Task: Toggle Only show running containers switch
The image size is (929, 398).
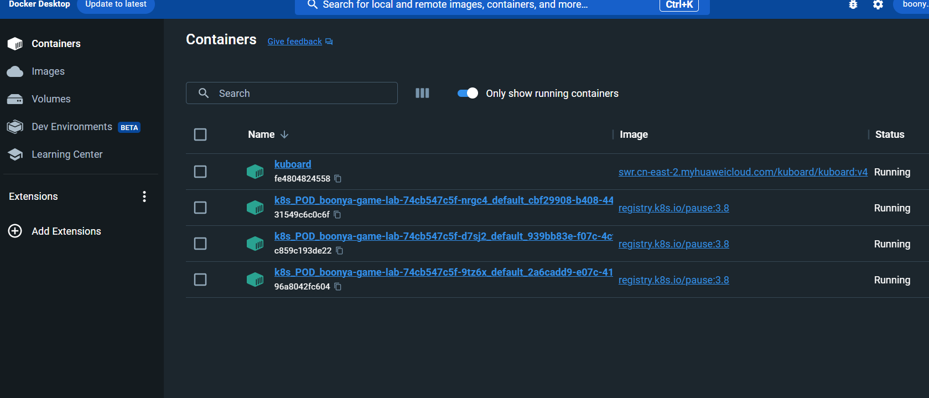Action: (x=468, y=93)
